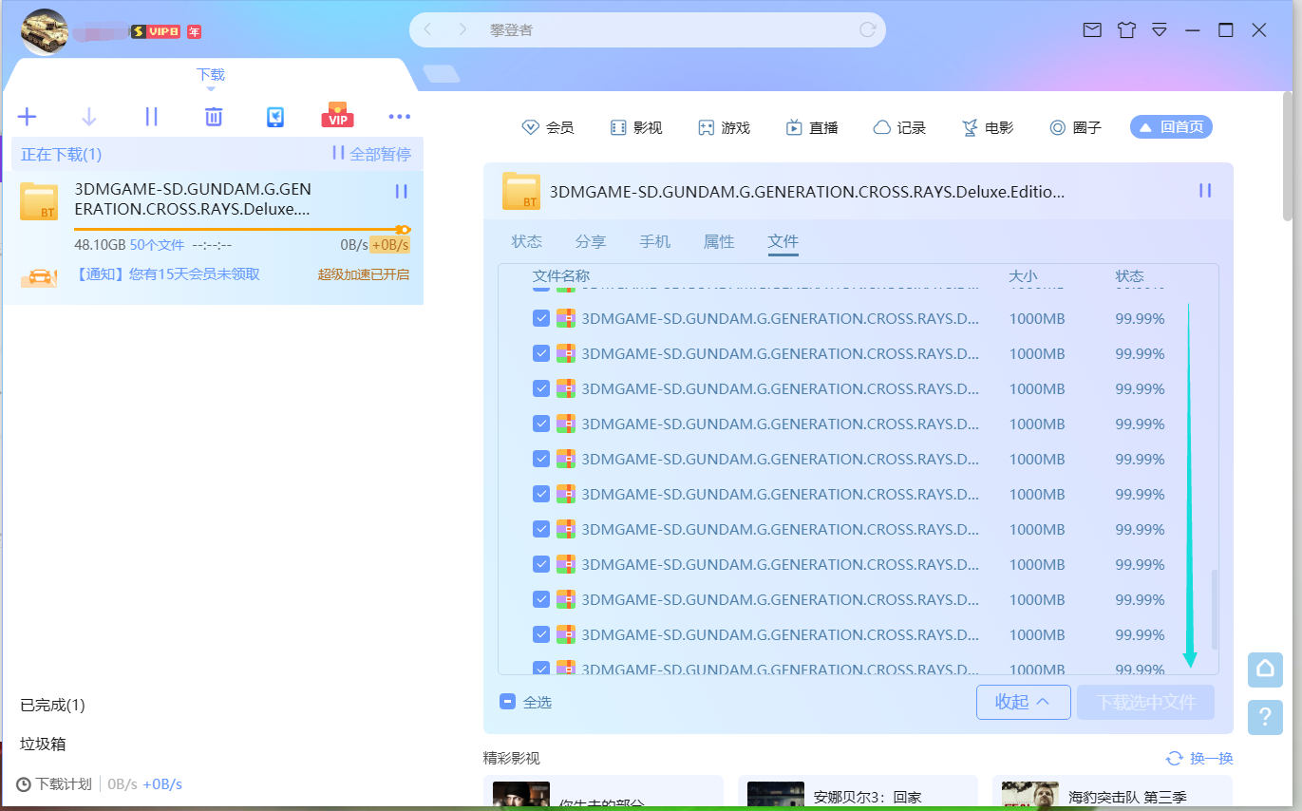This screenshot has height=811, width=1302.
Task: Open the VIP icon in the toolbar
Action: coord(337,116)
